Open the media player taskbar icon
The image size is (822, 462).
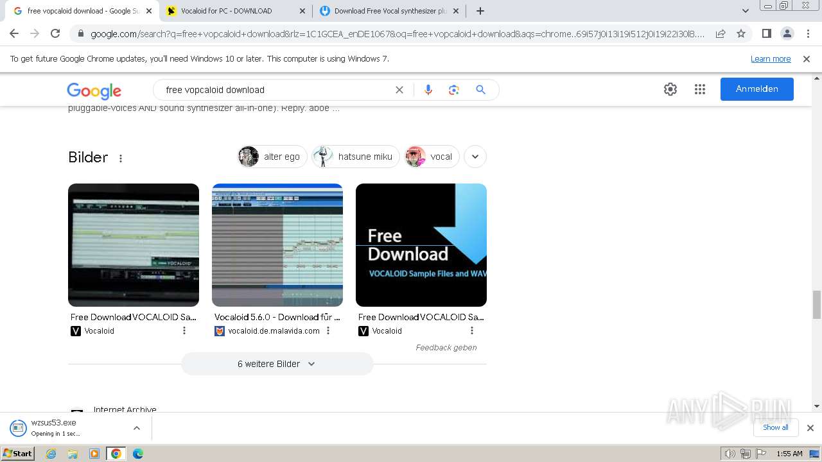tap(94, 454)
